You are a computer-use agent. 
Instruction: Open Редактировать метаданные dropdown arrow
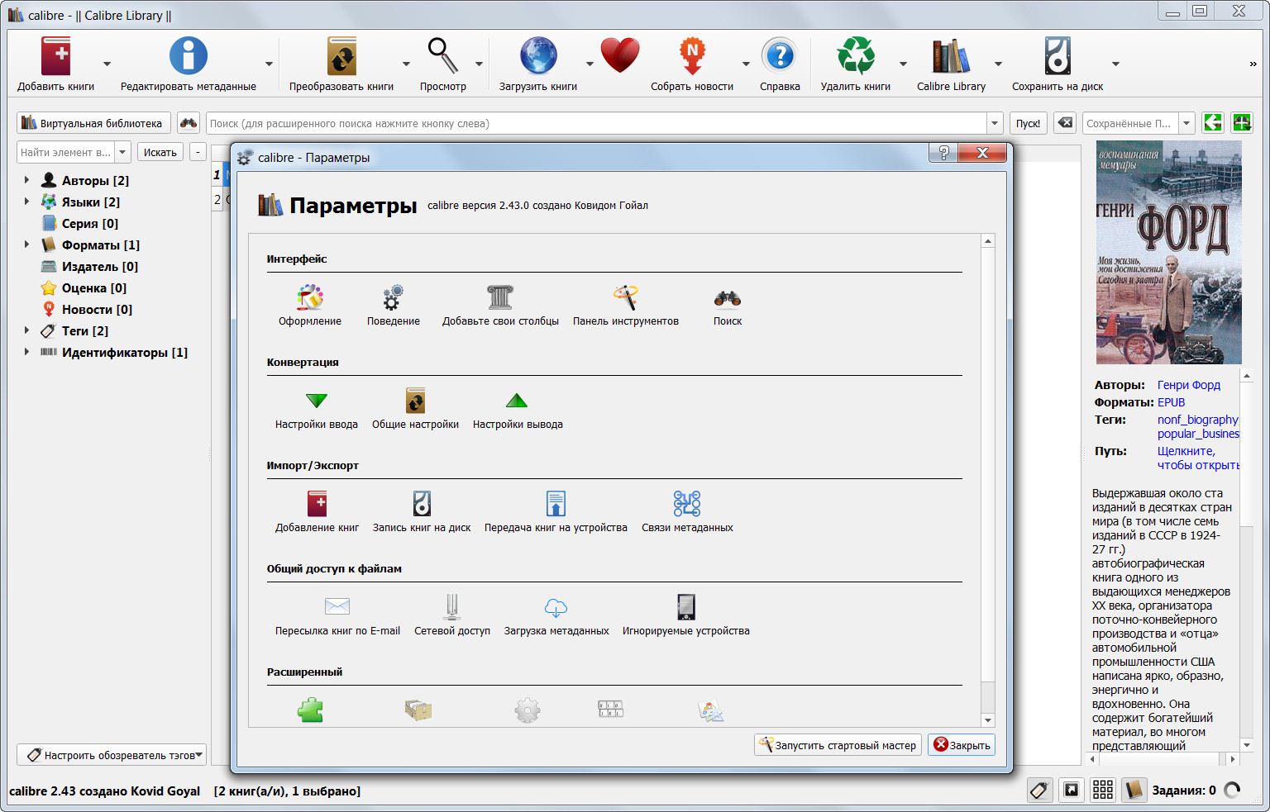(x=269, y=64)
